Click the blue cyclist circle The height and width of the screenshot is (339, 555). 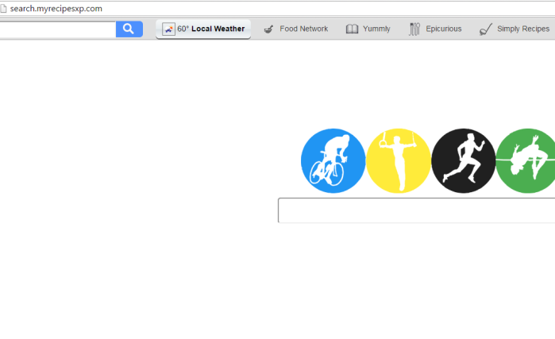(x=333, y=160)
